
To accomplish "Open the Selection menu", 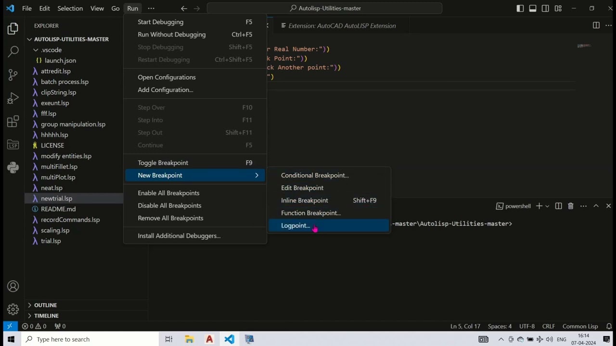I will (70, 8).
